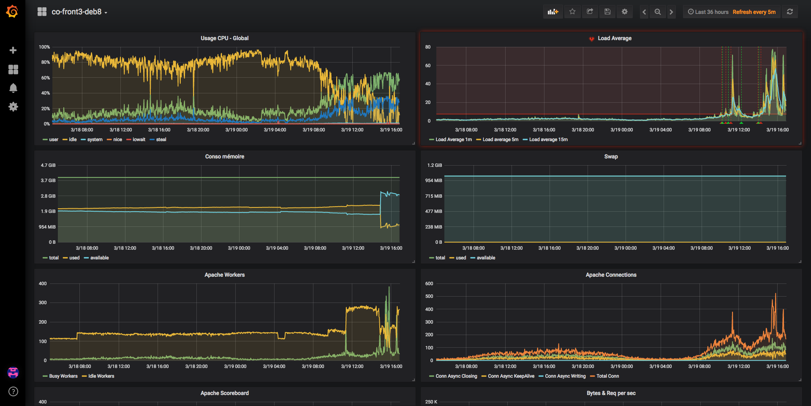This screenshot has width=811, height=406.
Task: Shift time range backward with left arrow
Action: (644, 12)
